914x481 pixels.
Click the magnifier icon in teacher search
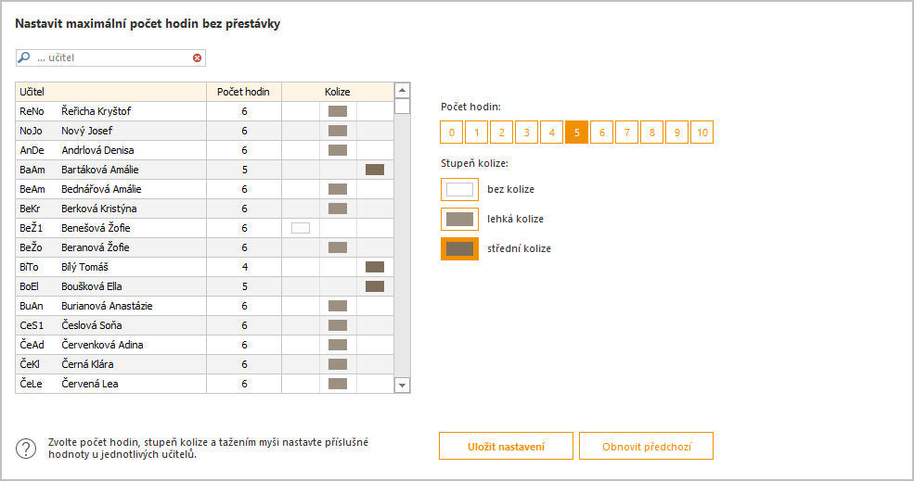coord(24,57)
